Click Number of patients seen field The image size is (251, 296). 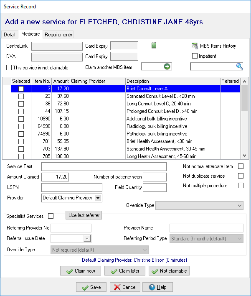(x=155, y=177)
